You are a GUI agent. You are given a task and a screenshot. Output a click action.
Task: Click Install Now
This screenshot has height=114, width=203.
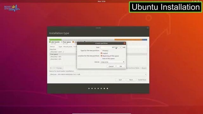[x=142, y=80]
